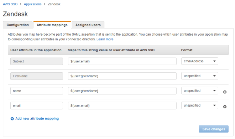Image resolution: width=235 pixels, height=139 pixels.
Task: Open the Assigned users tab
Action: [88, 25]
